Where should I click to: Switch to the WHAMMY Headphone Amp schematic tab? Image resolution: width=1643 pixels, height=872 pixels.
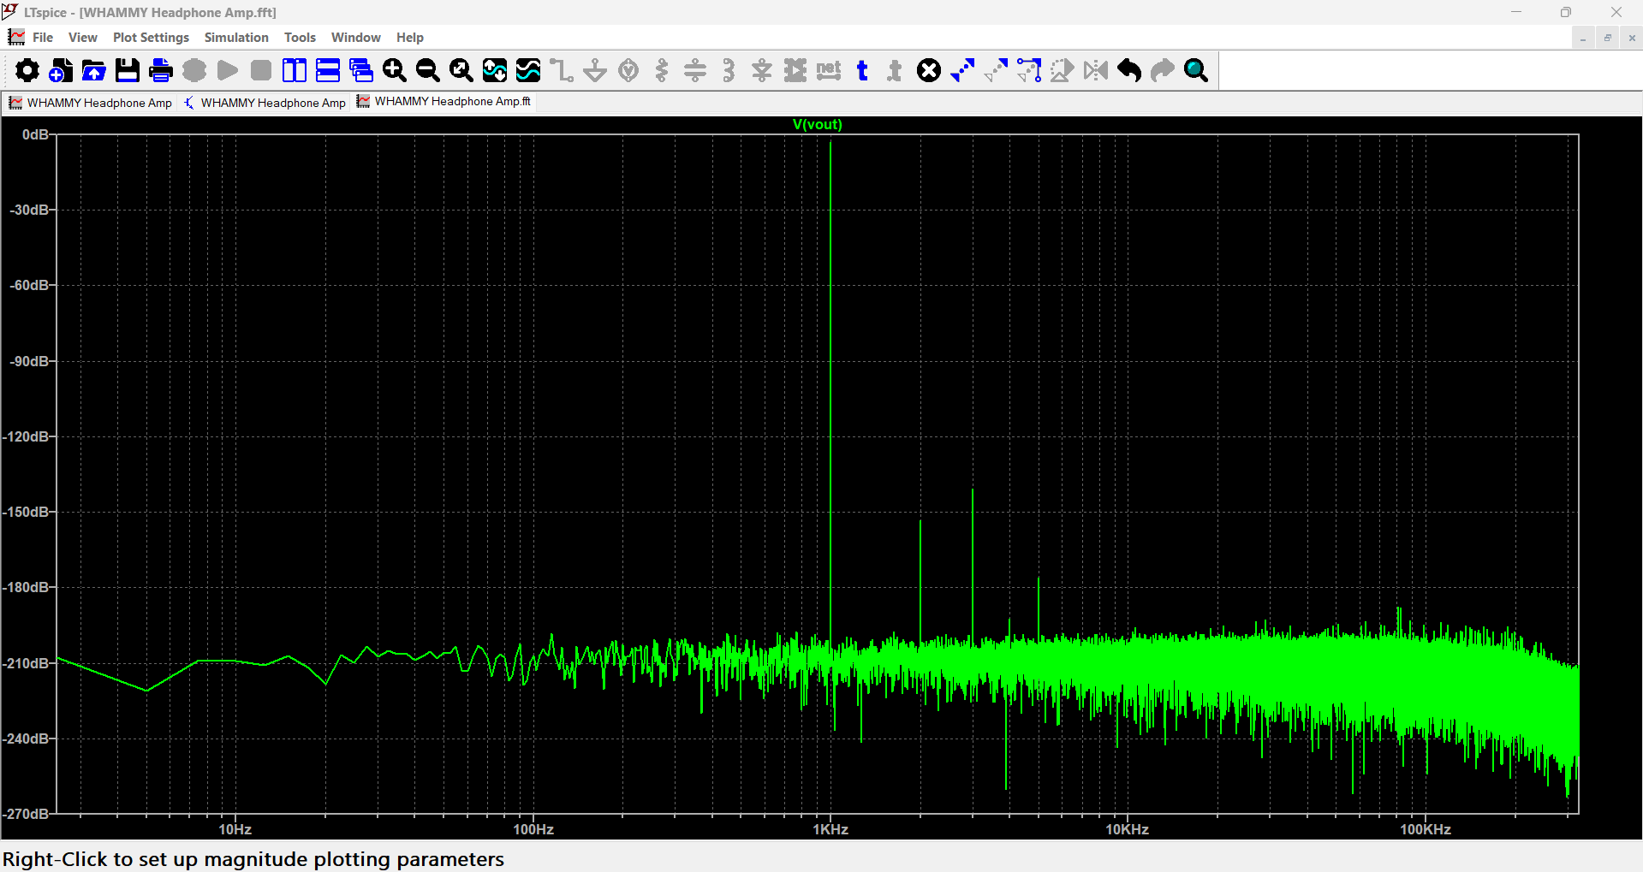265,103
